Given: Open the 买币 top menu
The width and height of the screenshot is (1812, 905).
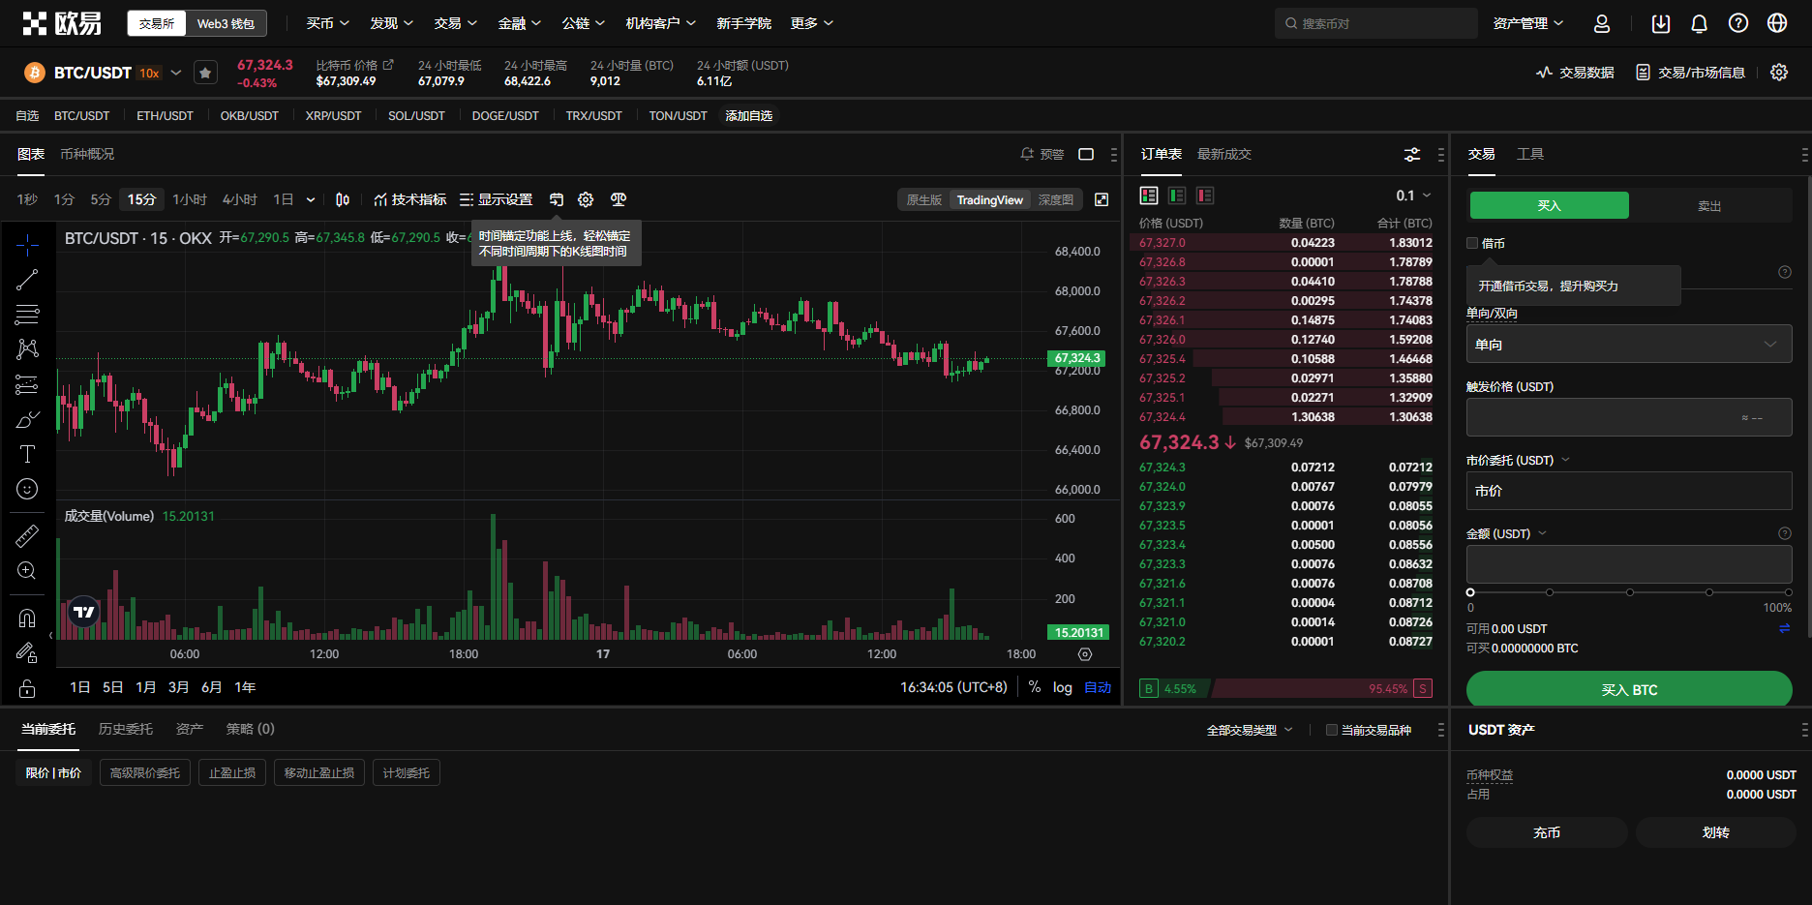Looking at the screenshot, I should pos(327,23).
